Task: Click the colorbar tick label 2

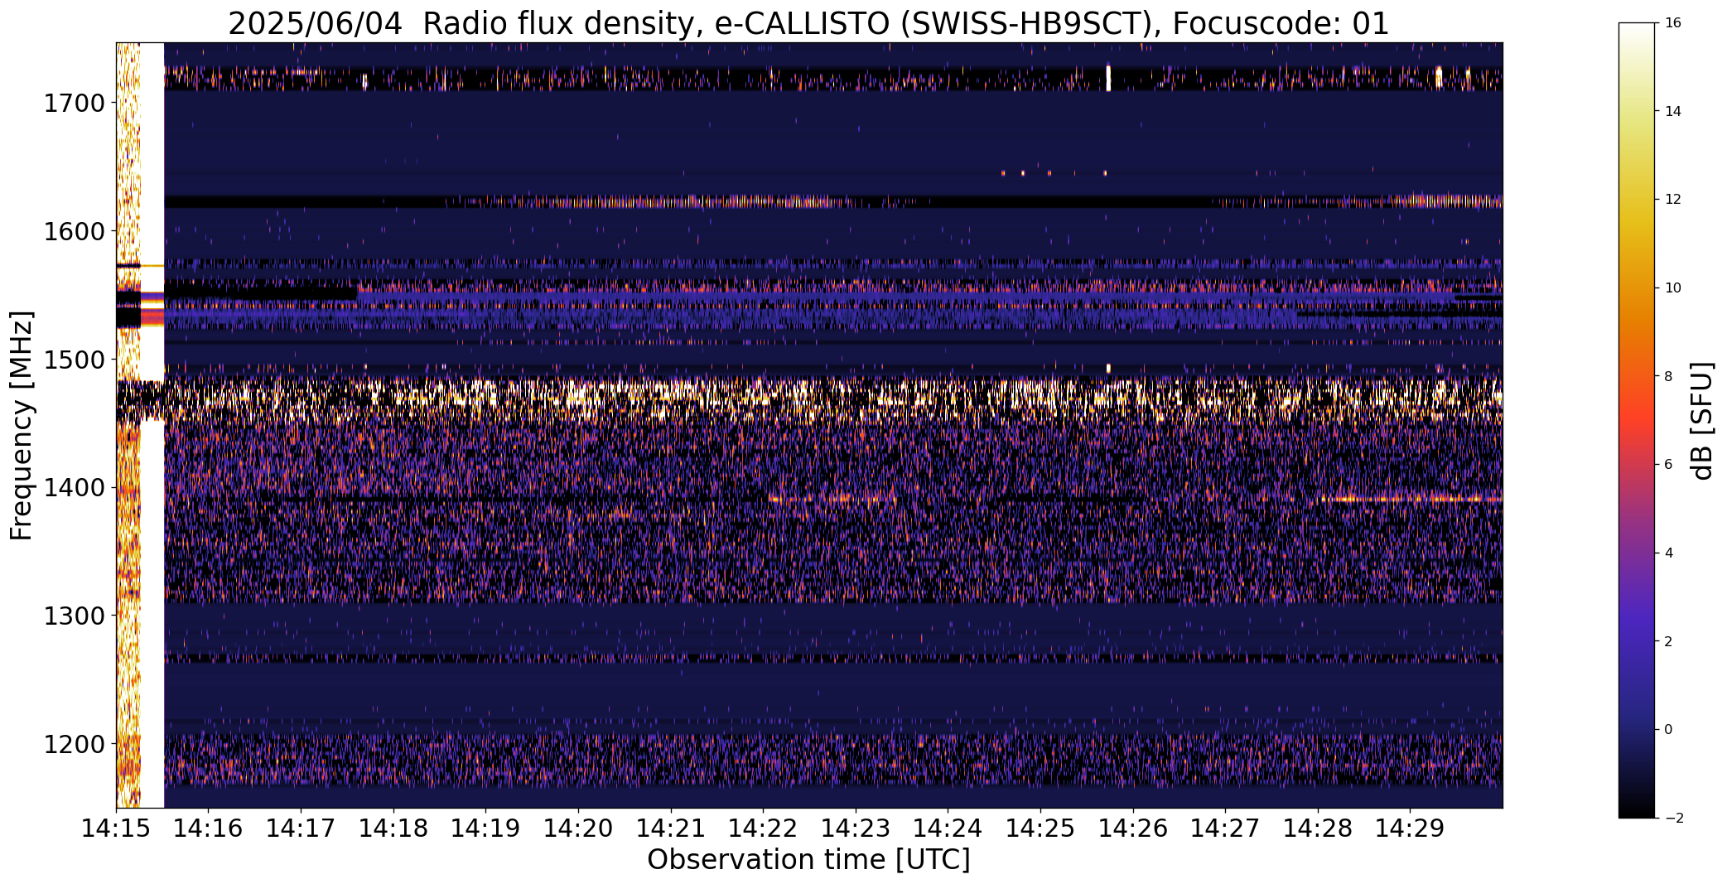Action: pos(1668,642)
